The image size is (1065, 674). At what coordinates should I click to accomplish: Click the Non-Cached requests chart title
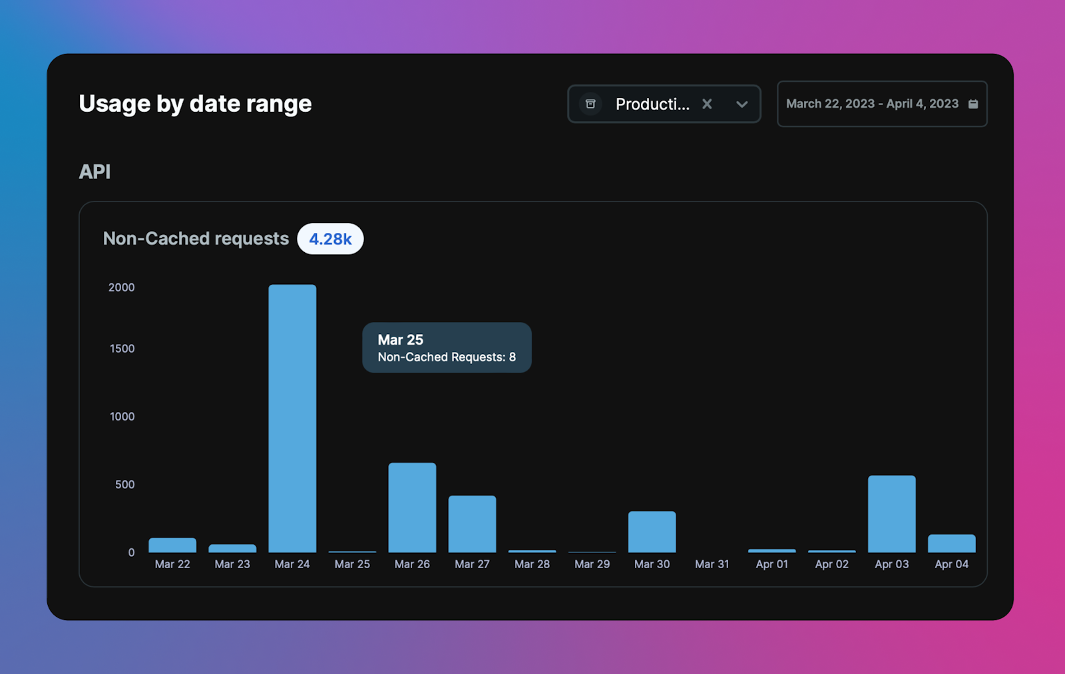point(196,239)
